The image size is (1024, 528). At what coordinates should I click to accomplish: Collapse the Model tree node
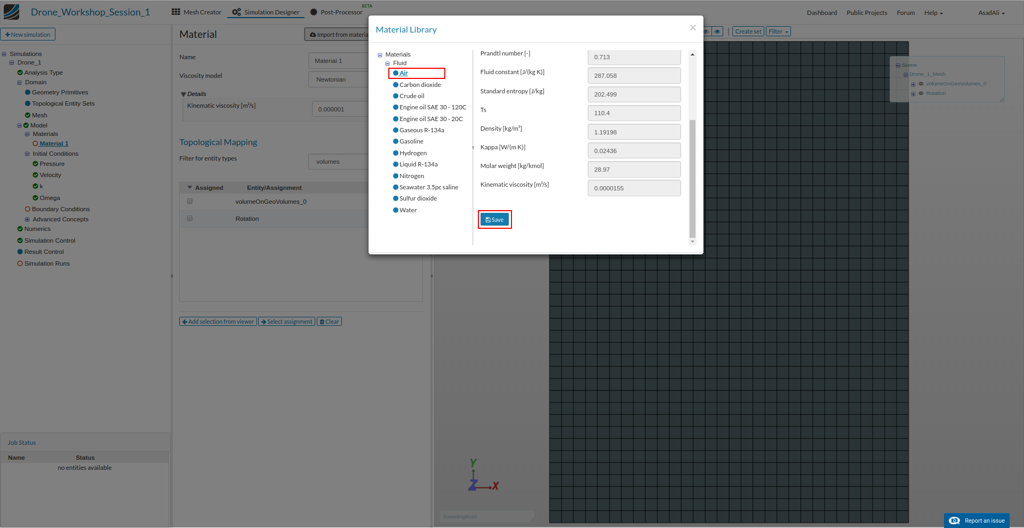tap(20, 126)
